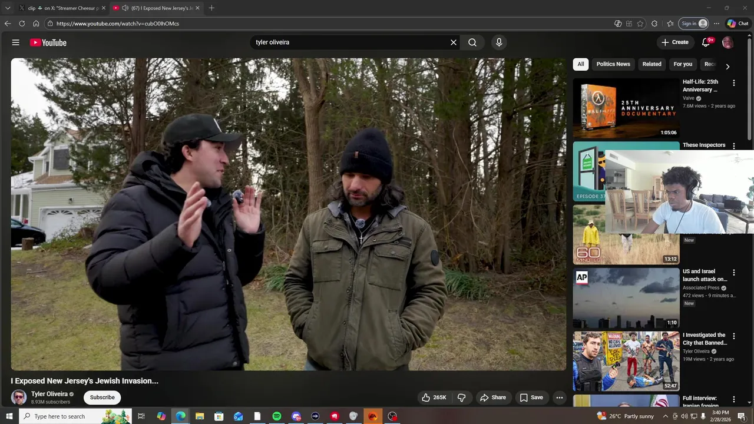Open 'I Investigated the City that Banned' title
The image size is (754, 424).
pos(705,339)
